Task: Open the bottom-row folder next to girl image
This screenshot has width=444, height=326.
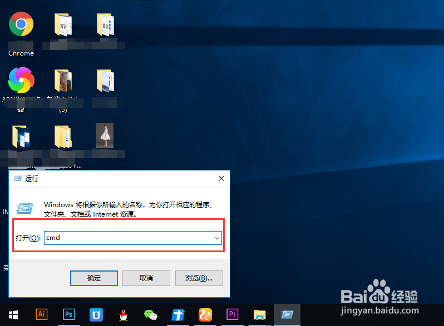Action: point(63,137)
